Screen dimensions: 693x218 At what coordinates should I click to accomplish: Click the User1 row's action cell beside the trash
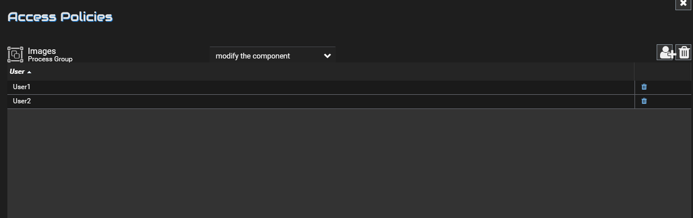coord(669,87)
